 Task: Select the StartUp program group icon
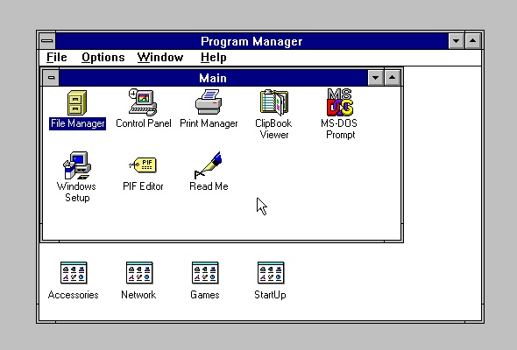(271, 273)
